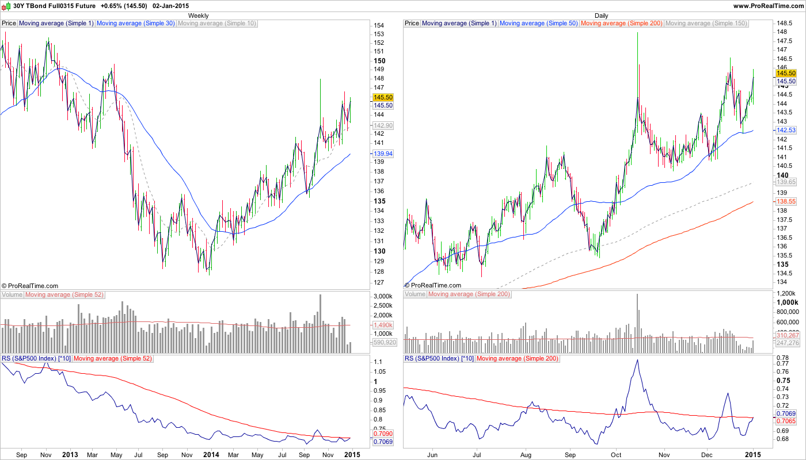Click Moving average (Simple 30) on Weekly chart
This screenshot has width=806, height=460.
coord(135,24)
